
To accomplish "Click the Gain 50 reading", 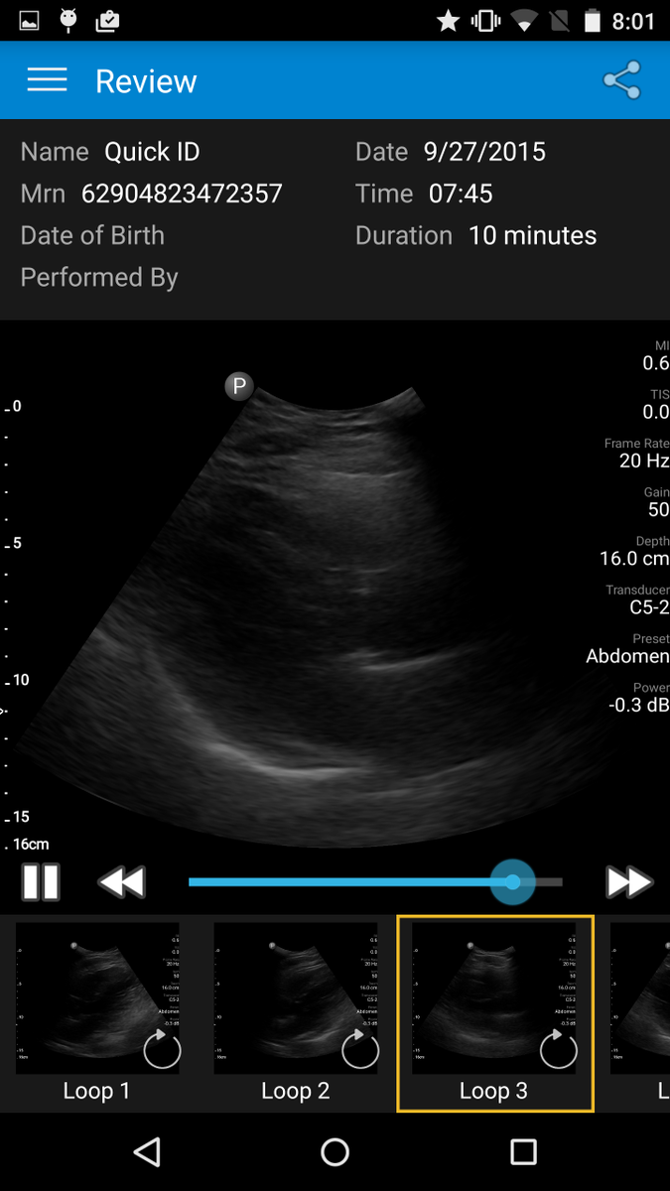I will point(656,501).
